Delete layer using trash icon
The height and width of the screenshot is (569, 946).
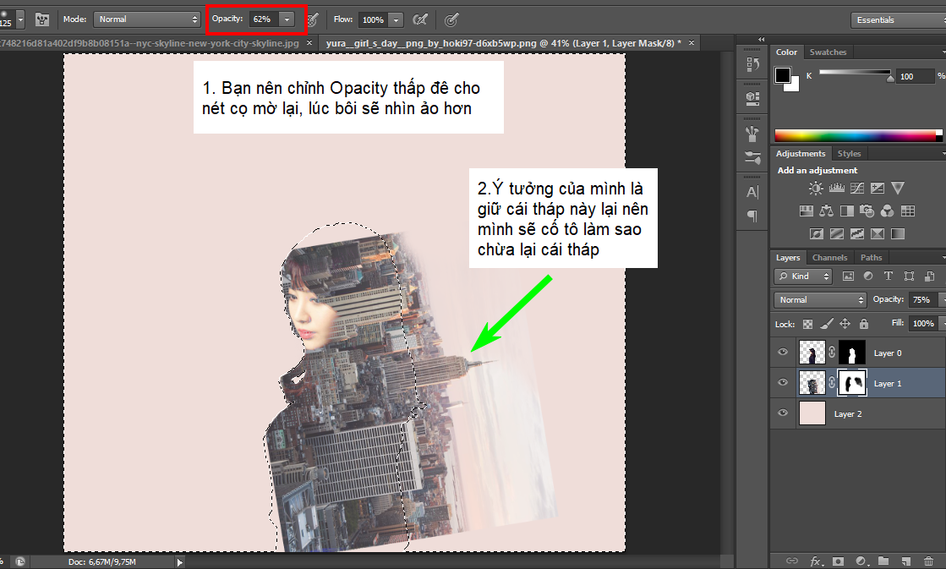point(928,561)
